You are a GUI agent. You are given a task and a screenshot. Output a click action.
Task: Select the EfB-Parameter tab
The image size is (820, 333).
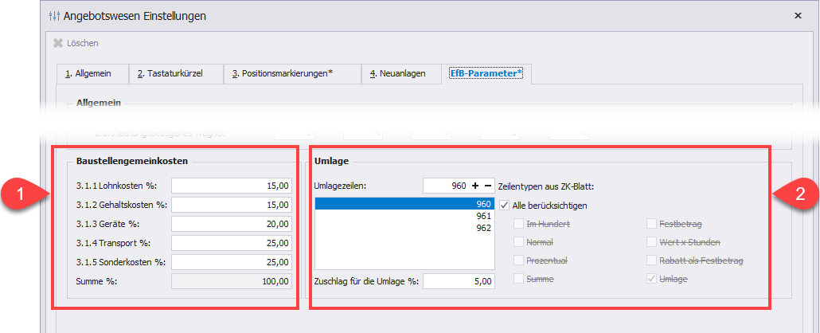[x=486, y=74]
